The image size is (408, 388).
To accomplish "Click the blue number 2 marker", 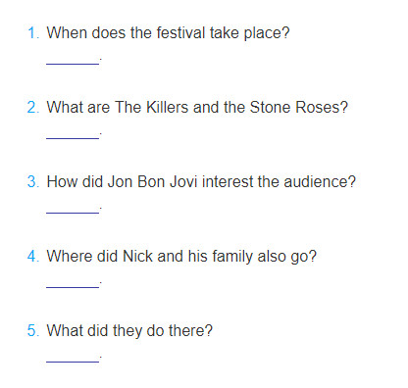I will 33,107.
